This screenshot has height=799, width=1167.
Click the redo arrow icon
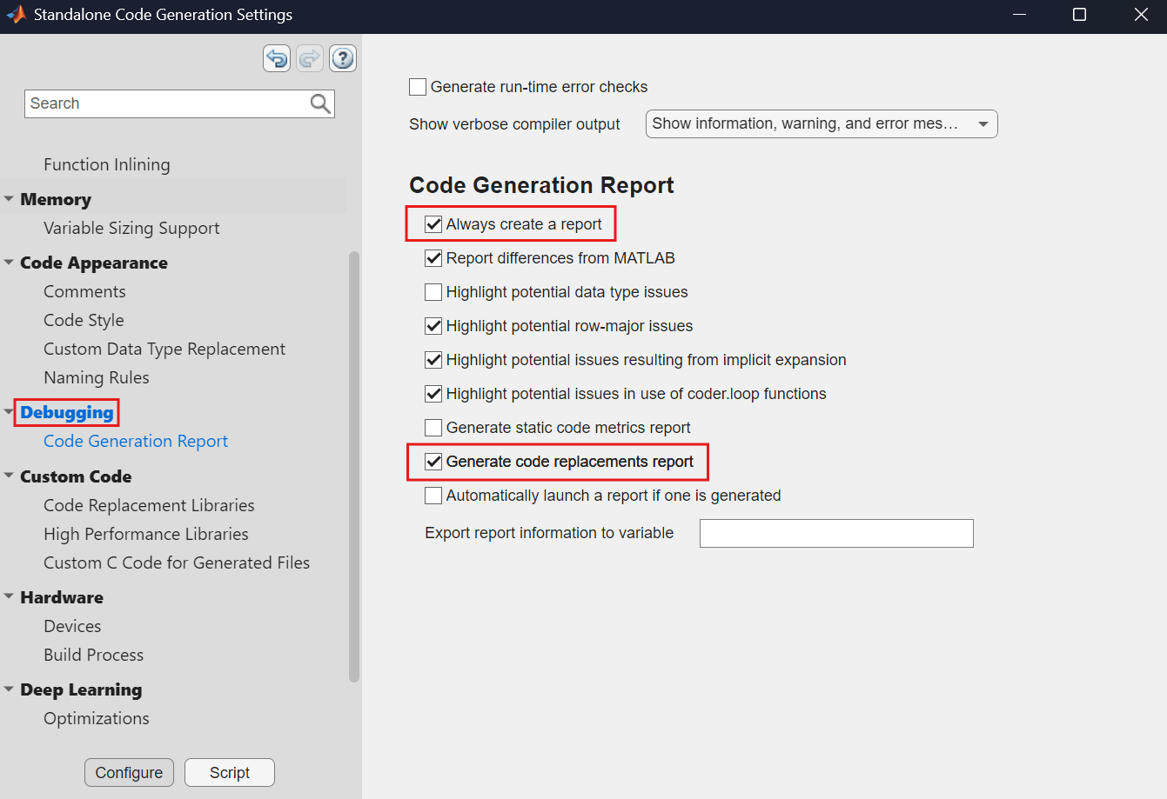click(310, 59)
